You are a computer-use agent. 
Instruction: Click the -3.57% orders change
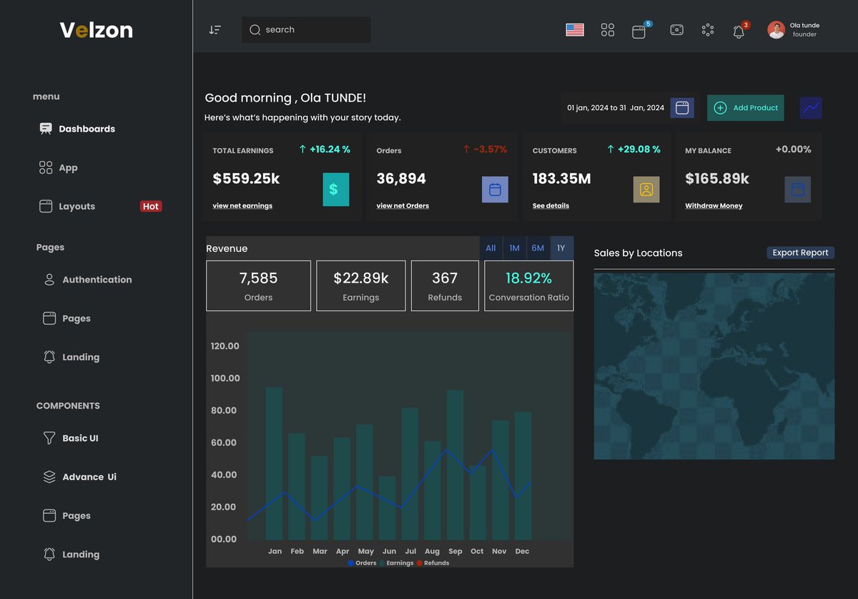(x=485, y=150)
